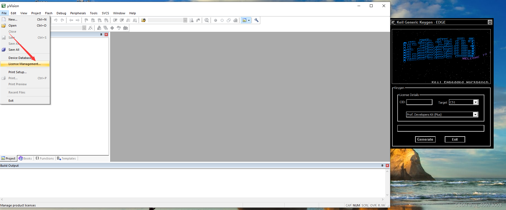Click the Insert Breakpoint filled-circle icon
The height and width of the screenshot is (210, 506).
click(x=216, y=20)
